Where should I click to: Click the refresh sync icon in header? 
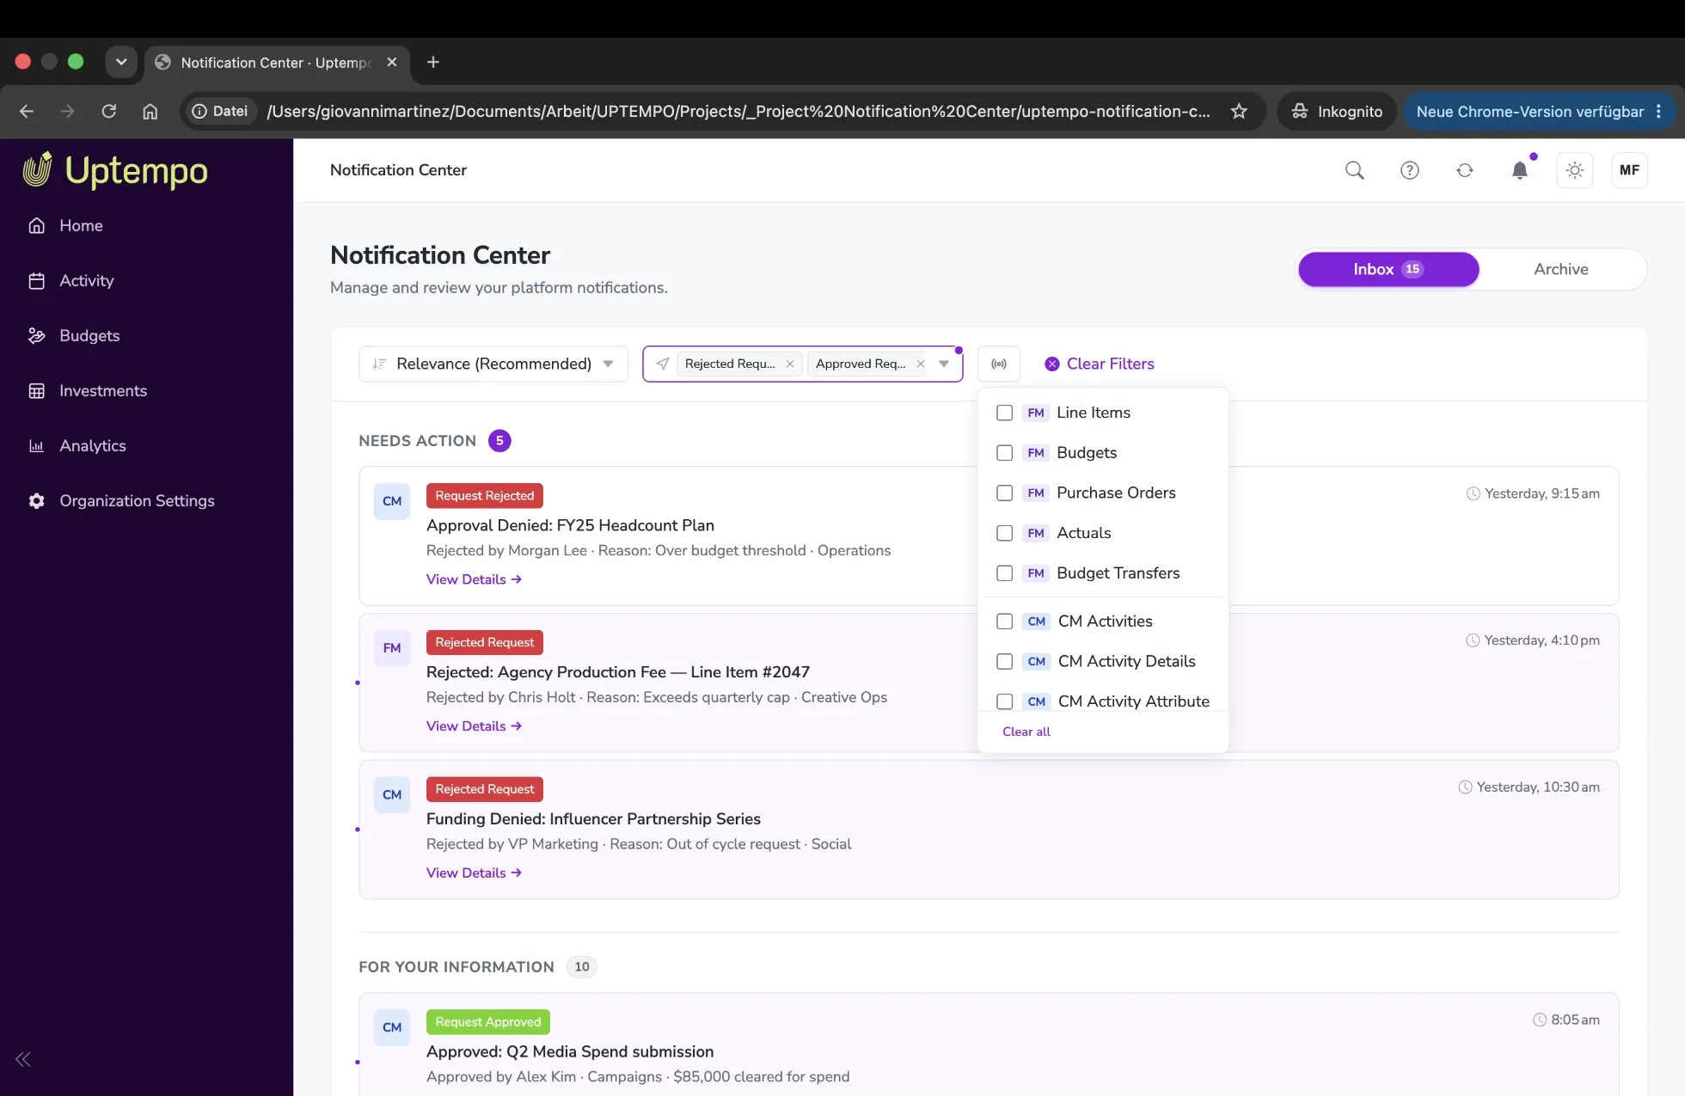1465,170
